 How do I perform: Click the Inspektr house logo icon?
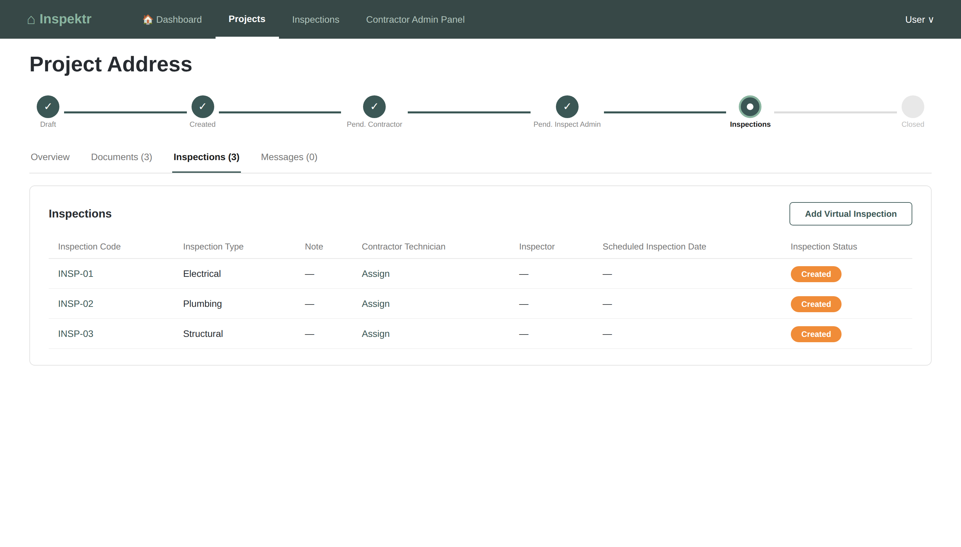(x=31, y=20)
